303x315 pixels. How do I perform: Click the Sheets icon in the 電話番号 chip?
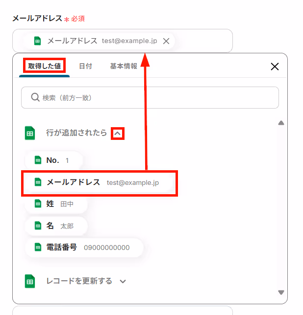[x=38, y=247]
